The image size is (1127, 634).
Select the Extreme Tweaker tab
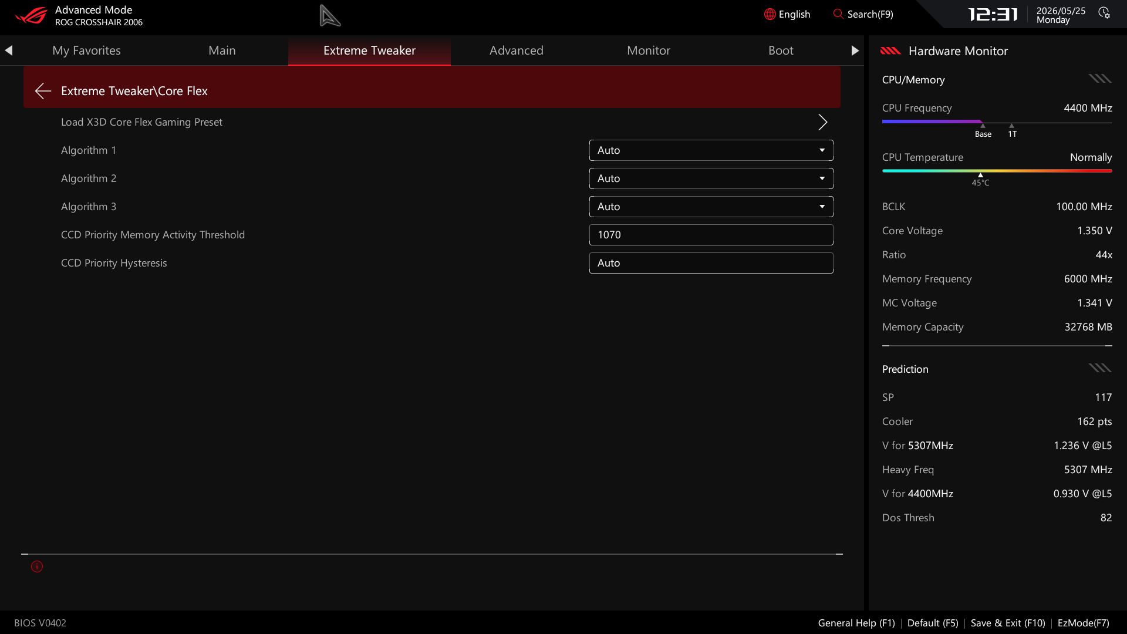[369, 50]
